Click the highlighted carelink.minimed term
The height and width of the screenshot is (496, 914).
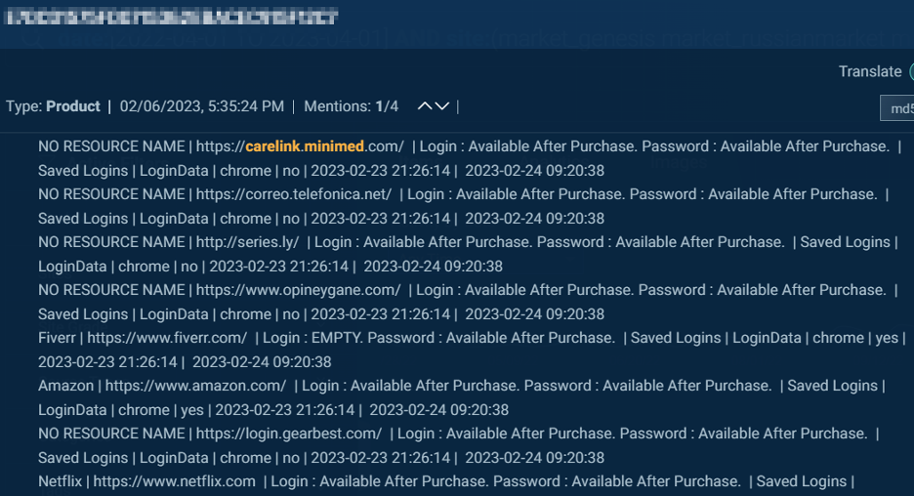(305, 146)
